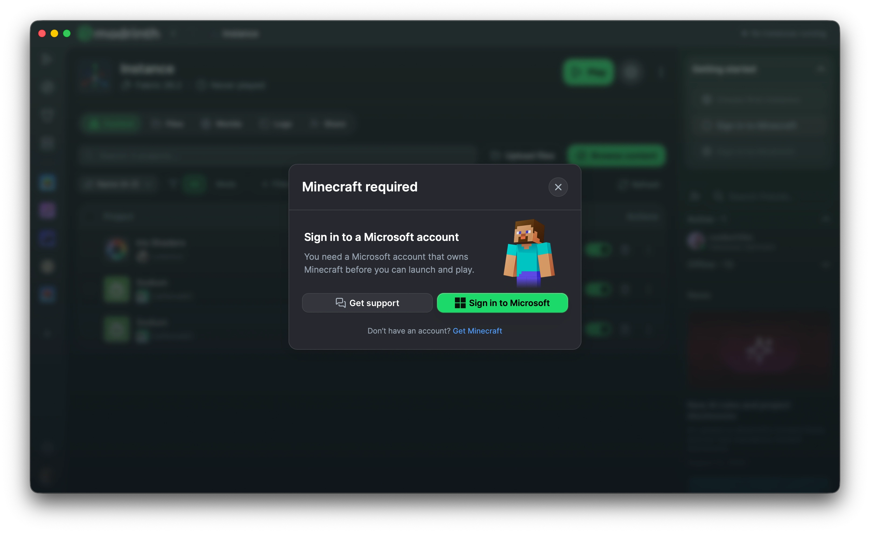The height and width of the screenshot is (533, 870).
Task: Click the green macOS fullscreen button
Action: (67, 34)
